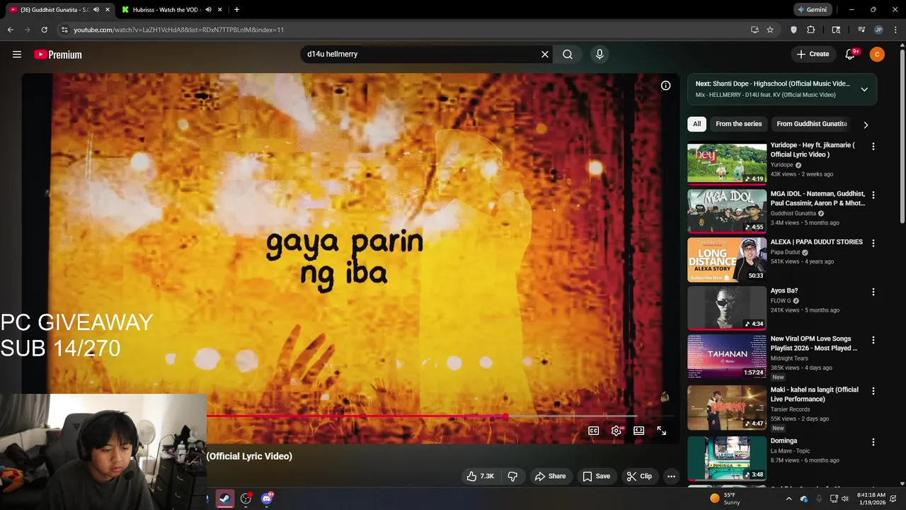This screenshot has width=906, height=510.
Task: Click the Create button
Action: [x=813, y=55]
